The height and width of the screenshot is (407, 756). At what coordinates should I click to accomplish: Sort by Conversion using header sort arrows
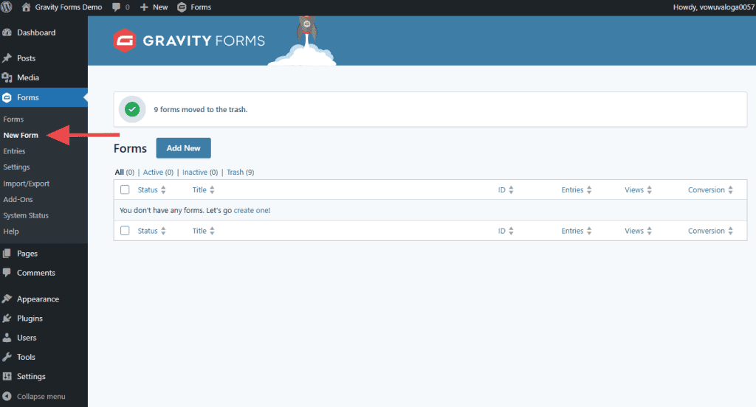pyautogui.click(x=730, y=189)
